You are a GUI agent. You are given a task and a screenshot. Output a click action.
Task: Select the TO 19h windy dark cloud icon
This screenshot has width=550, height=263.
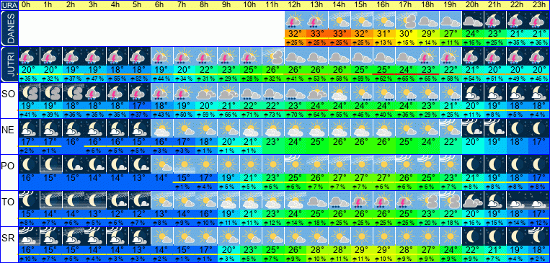pos(450,200)
